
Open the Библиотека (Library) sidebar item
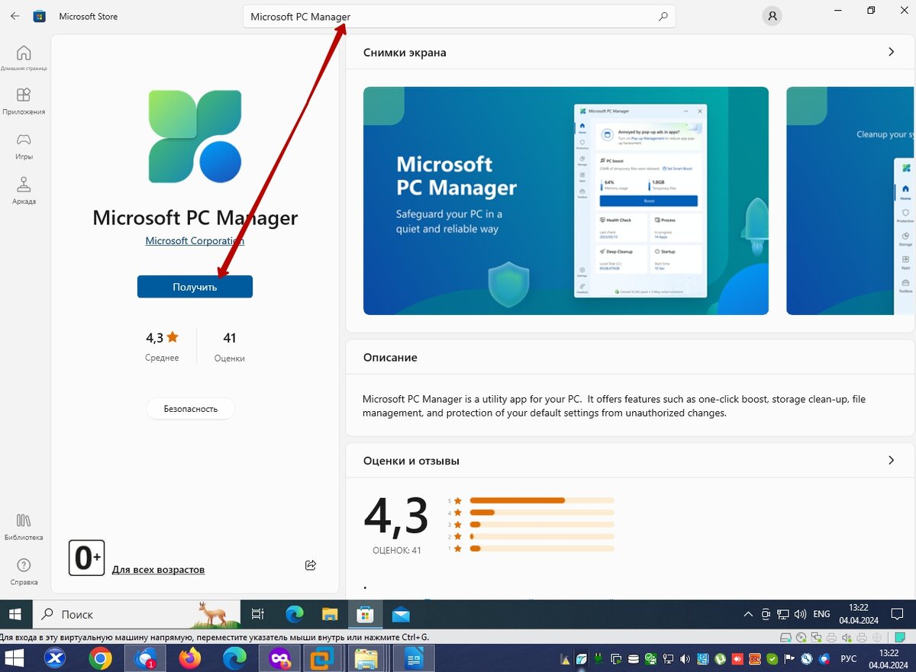coord(24,526)
